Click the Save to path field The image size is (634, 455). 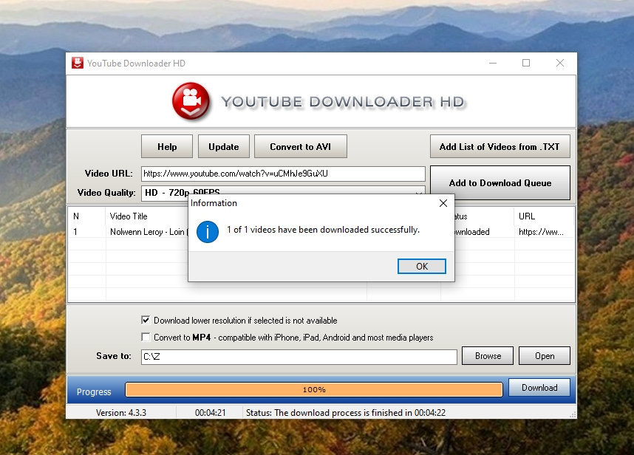(x=299, y=357)
